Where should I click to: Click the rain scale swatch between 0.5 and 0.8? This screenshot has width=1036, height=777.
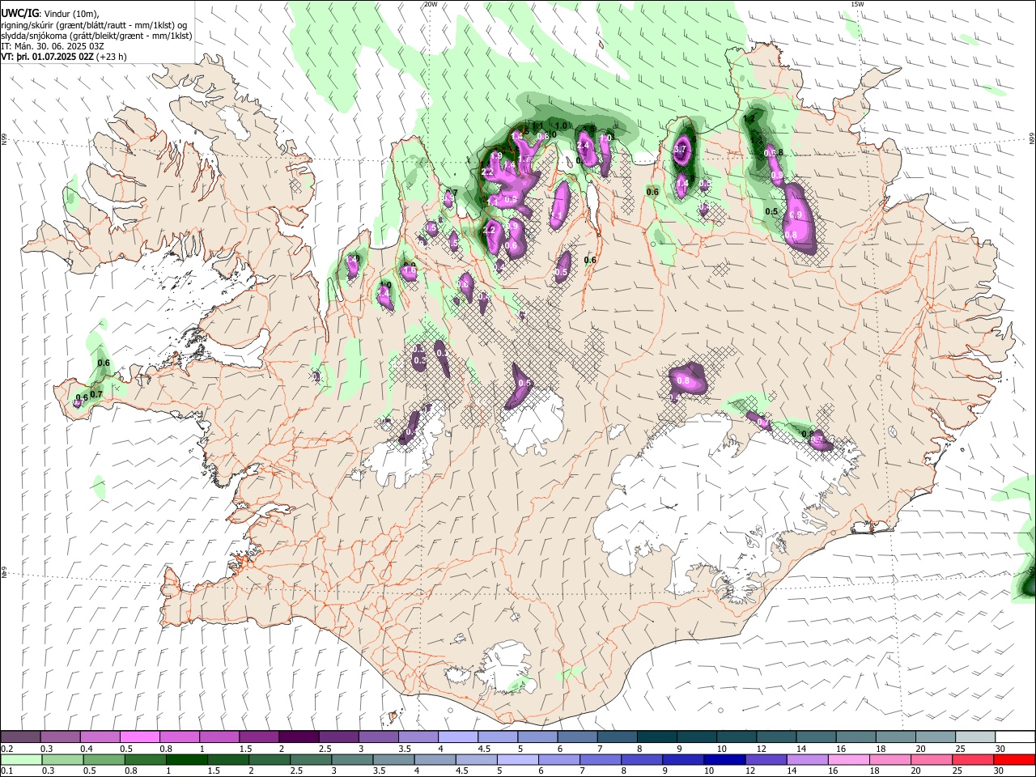pyautogui.click(x=104, y=759)
